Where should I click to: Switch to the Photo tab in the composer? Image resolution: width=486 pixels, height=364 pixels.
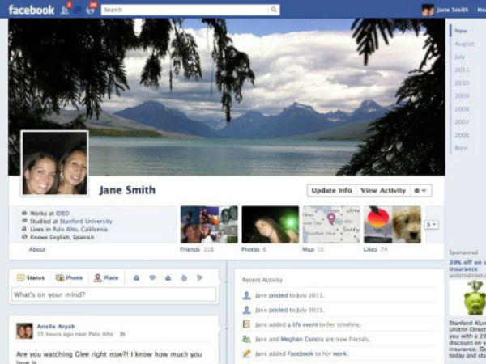[x=70, y=277]
